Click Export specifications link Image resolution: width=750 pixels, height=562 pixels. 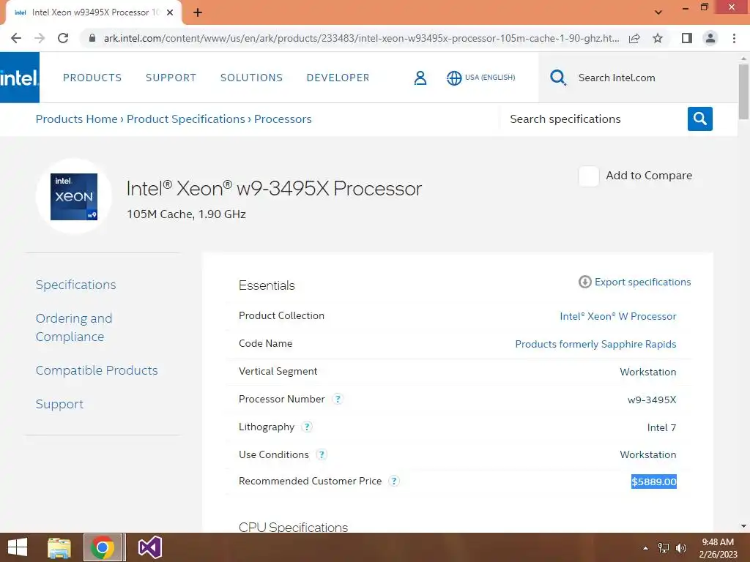tap(642, 282)
